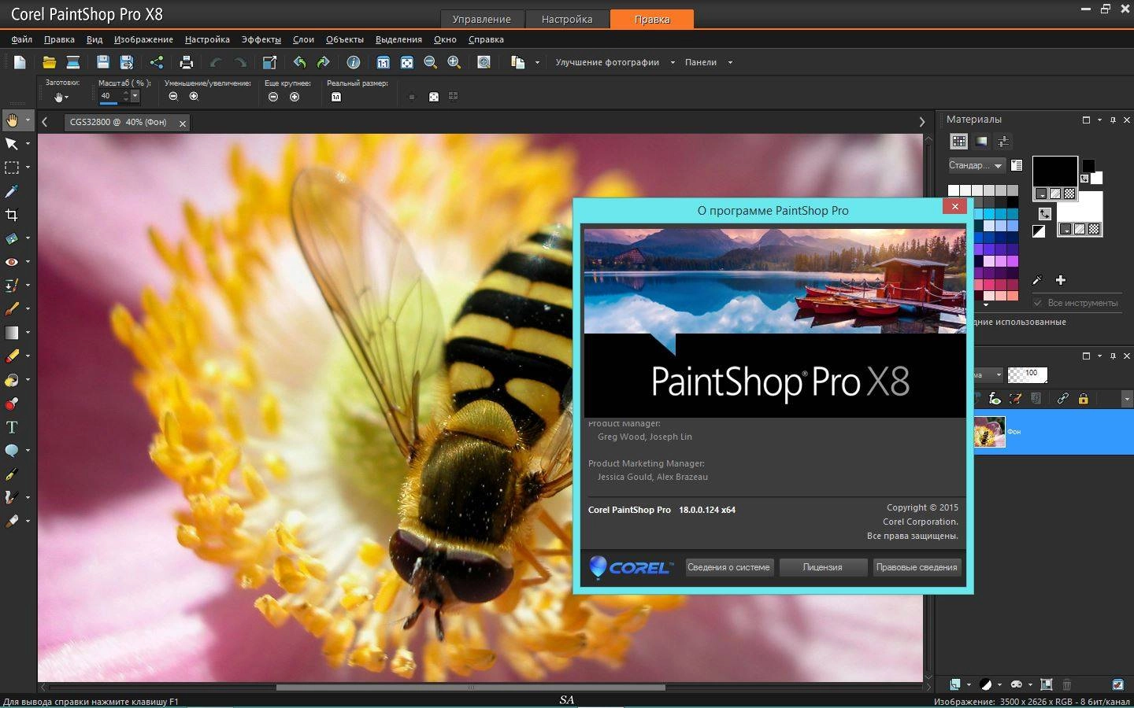Print the image with printer icon

point(186,62)
